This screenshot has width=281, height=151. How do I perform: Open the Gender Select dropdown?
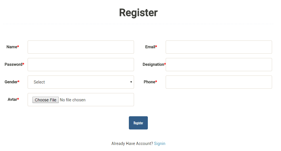[x=81, y=82]
